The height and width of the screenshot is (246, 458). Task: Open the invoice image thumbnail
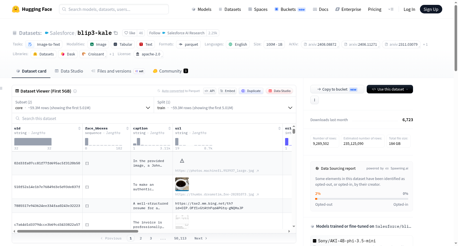tap(182, 222)
